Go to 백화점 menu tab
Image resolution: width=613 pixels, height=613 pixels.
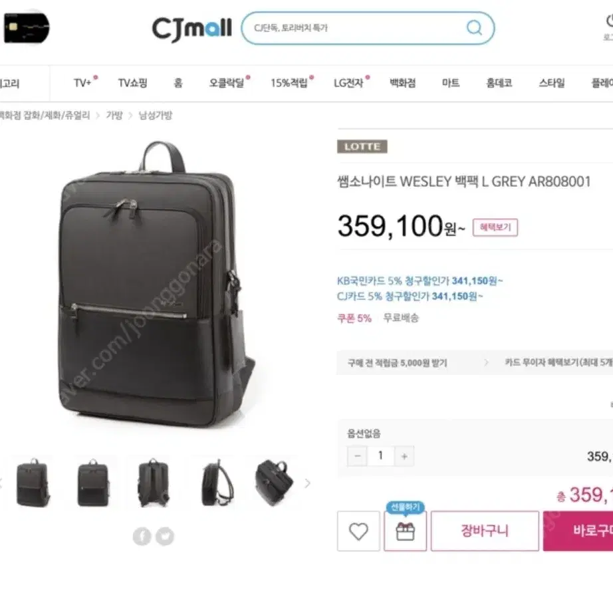click(403, 83)
